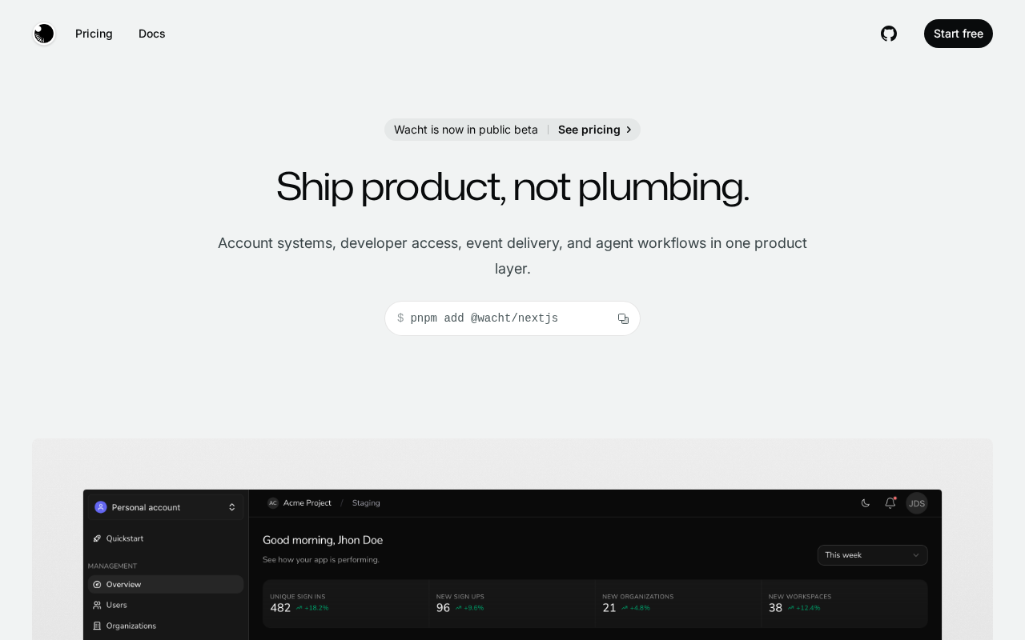Open Quickstart in the sidebar
1025x640 pixels.
pyautogui.click(x=124, y=538)
